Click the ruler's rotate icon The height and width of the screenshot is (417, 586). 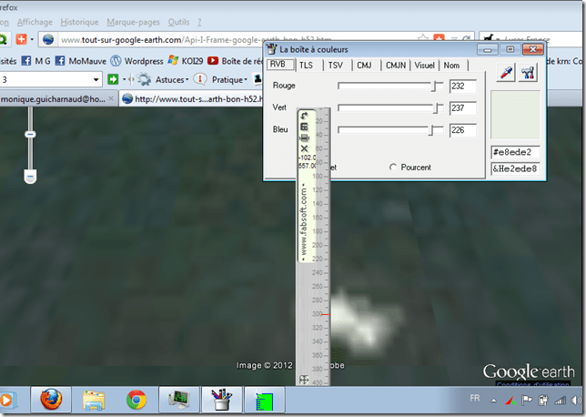[304, 116]
